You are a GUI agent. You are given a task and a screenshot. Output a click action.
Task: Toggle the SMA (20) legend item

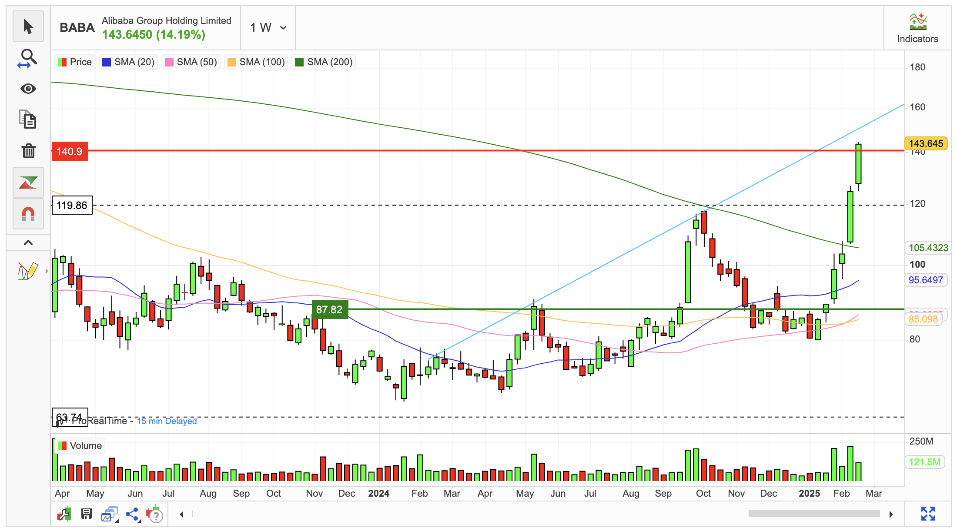tap(128, 62)
